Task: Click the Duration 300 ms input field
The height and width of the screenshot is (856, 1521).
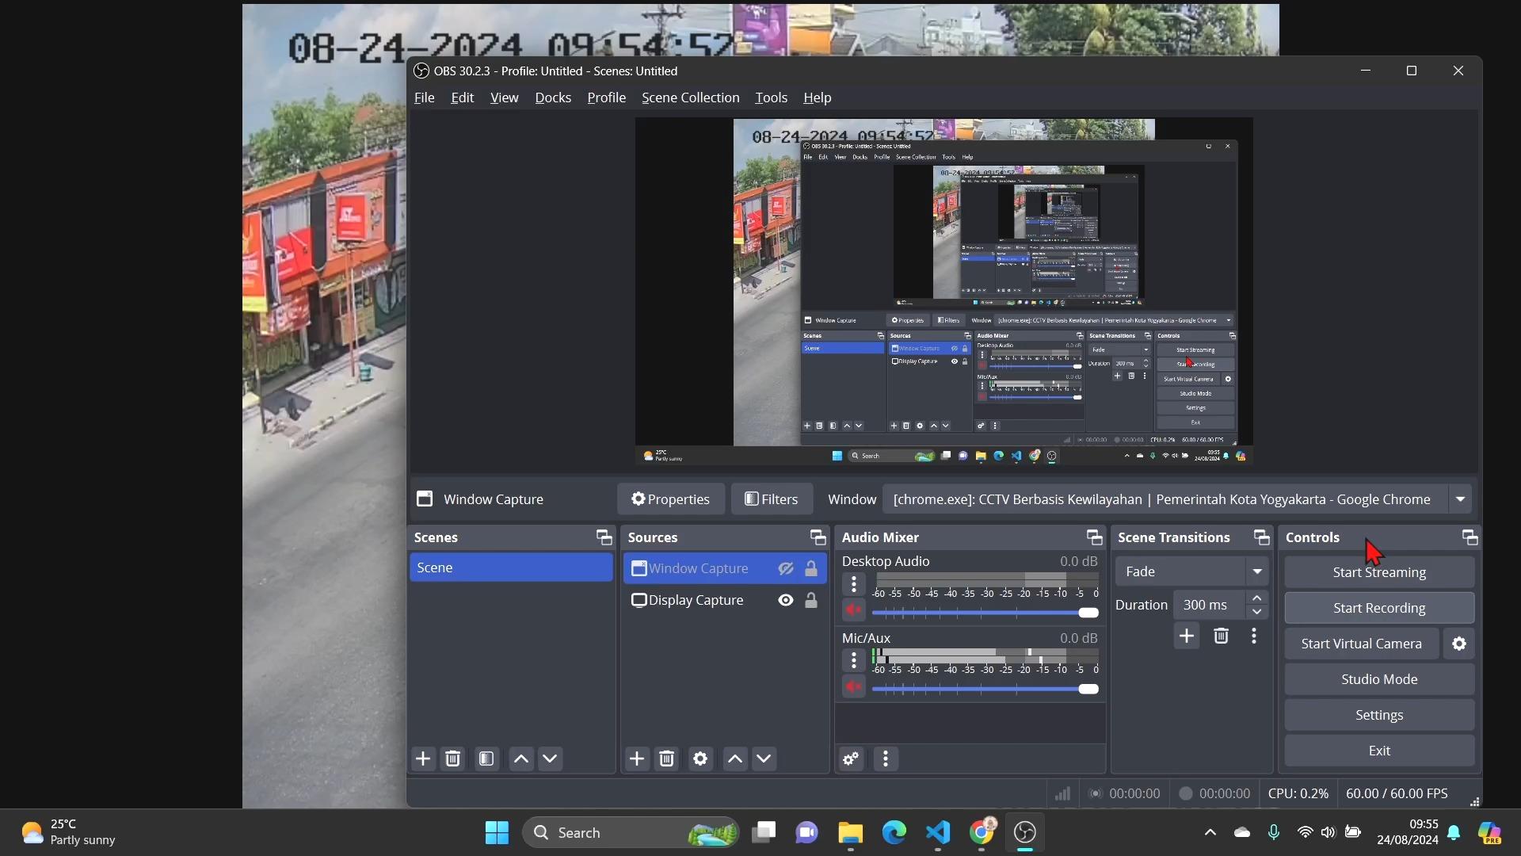Action: 1210,605
